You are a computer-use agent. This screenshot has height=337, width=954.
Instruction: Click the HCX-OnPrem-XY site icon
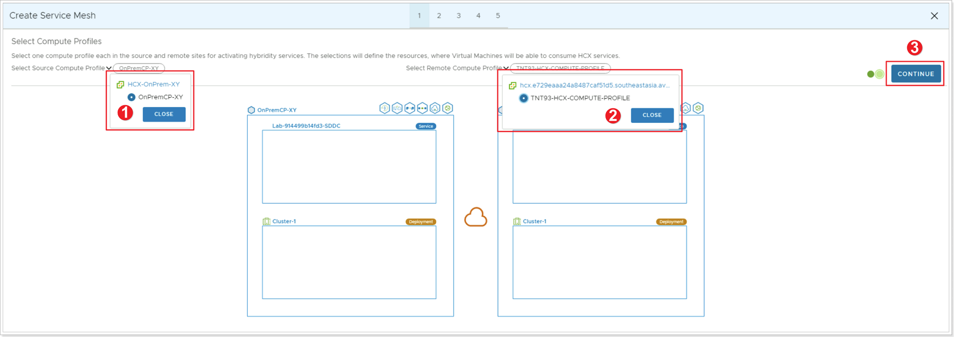click(x=120, y=85)
